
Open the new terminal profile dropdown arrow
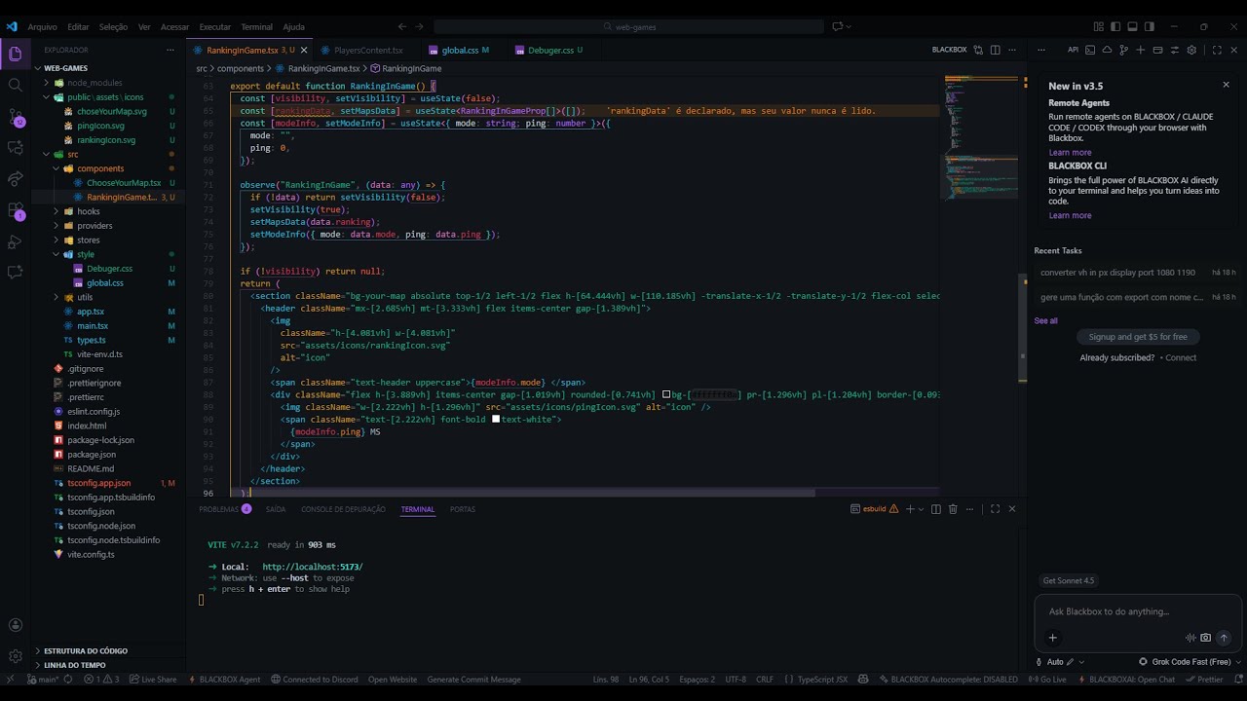(x=921, y=509)
